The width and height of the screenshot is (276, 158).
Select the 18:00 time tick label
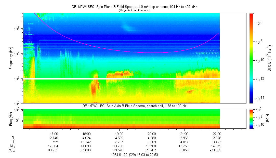pos(87,134)
